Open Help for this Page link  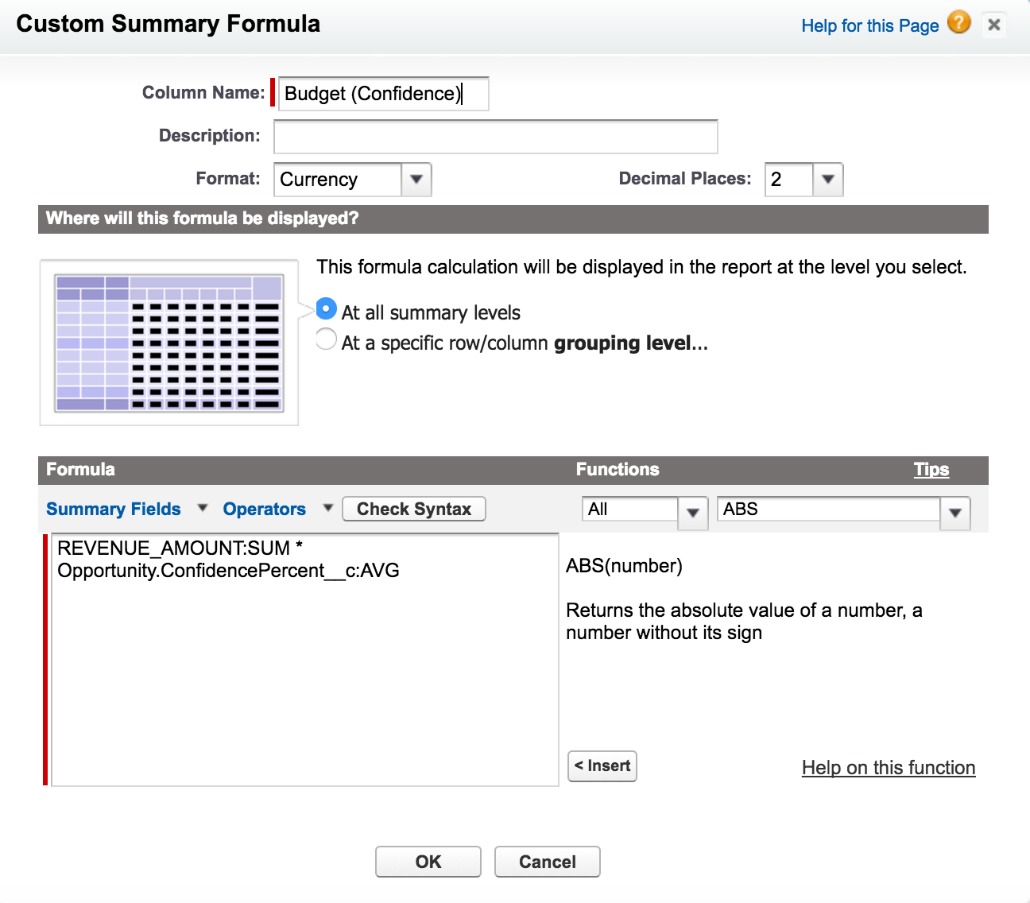pos(869,25)
